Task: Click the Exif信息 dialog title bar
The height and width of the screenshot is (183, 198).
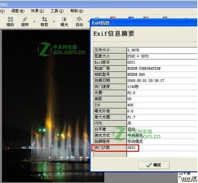Action: tap(144, 23)
